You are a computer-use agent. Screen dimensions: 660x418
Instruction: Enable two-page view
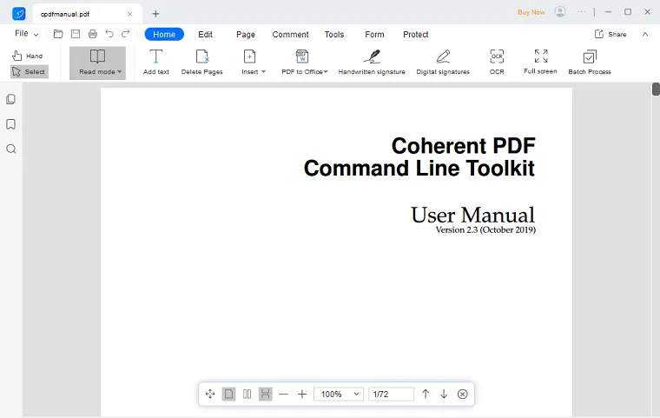(247, 394)
